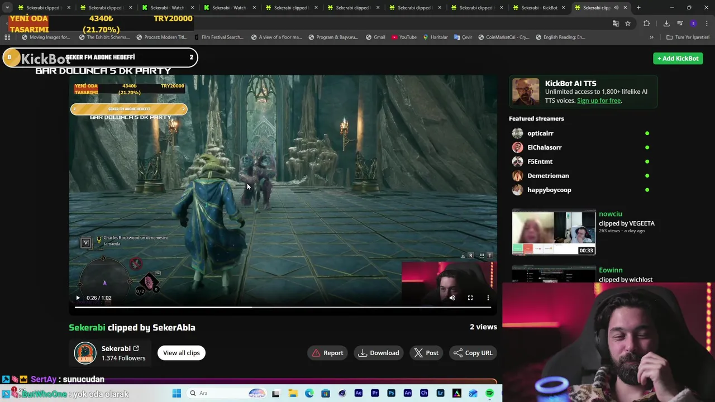Open media control icon in toolbar
This screenshot has height=402, width=715.
point(680,23)
